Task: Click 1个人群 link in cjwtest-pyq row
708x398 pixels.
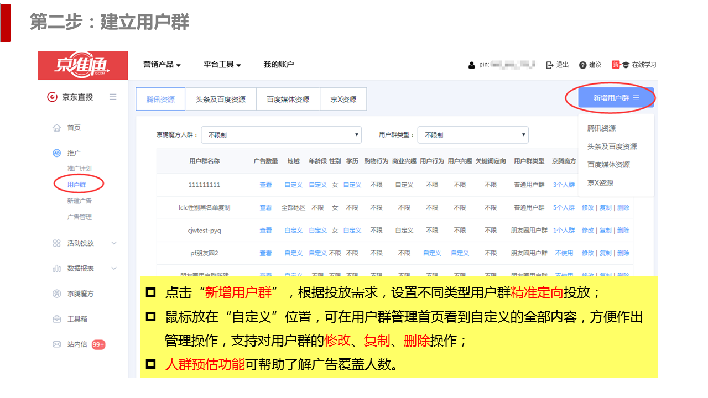Action: point(564,231)
